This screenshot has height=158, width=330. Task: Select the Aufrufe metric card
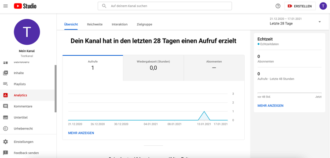(93, 68)
